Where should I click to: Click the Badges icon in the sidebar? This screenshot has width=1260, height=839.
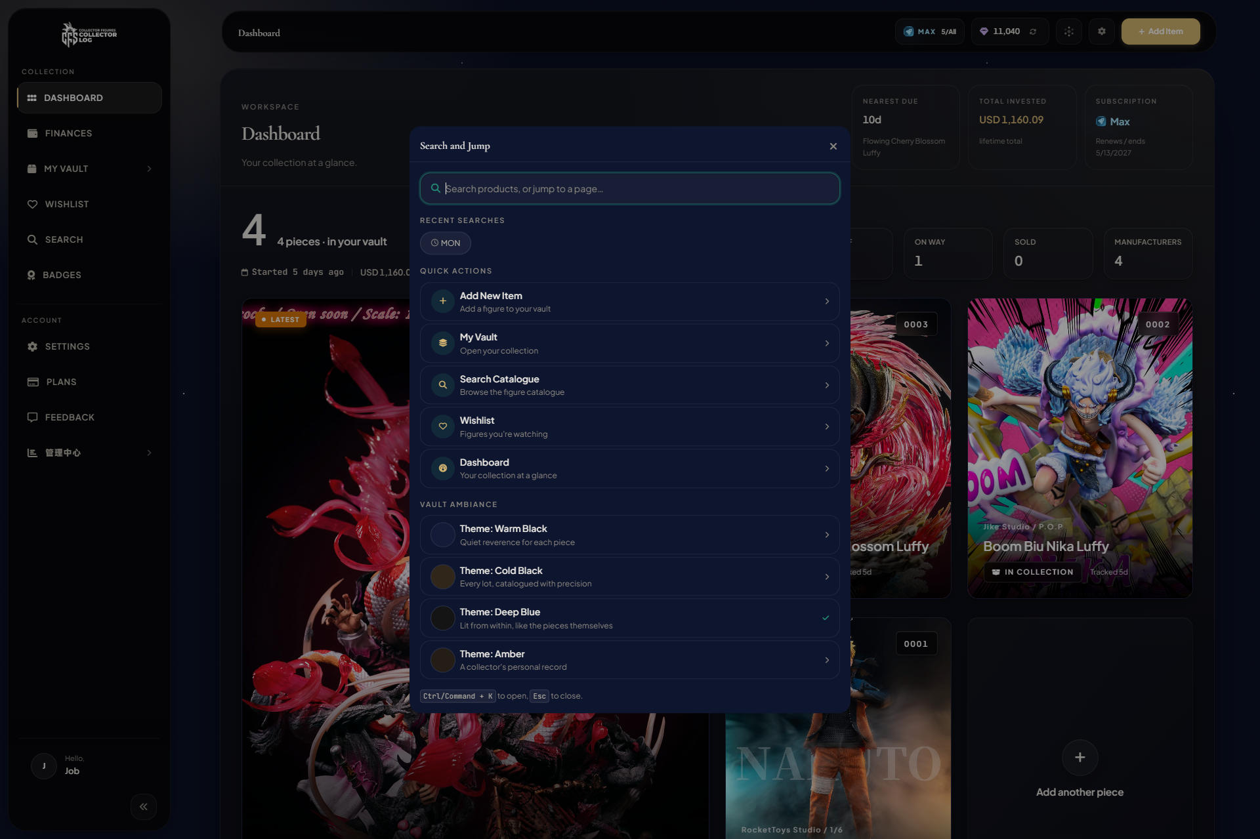(33, 275)
